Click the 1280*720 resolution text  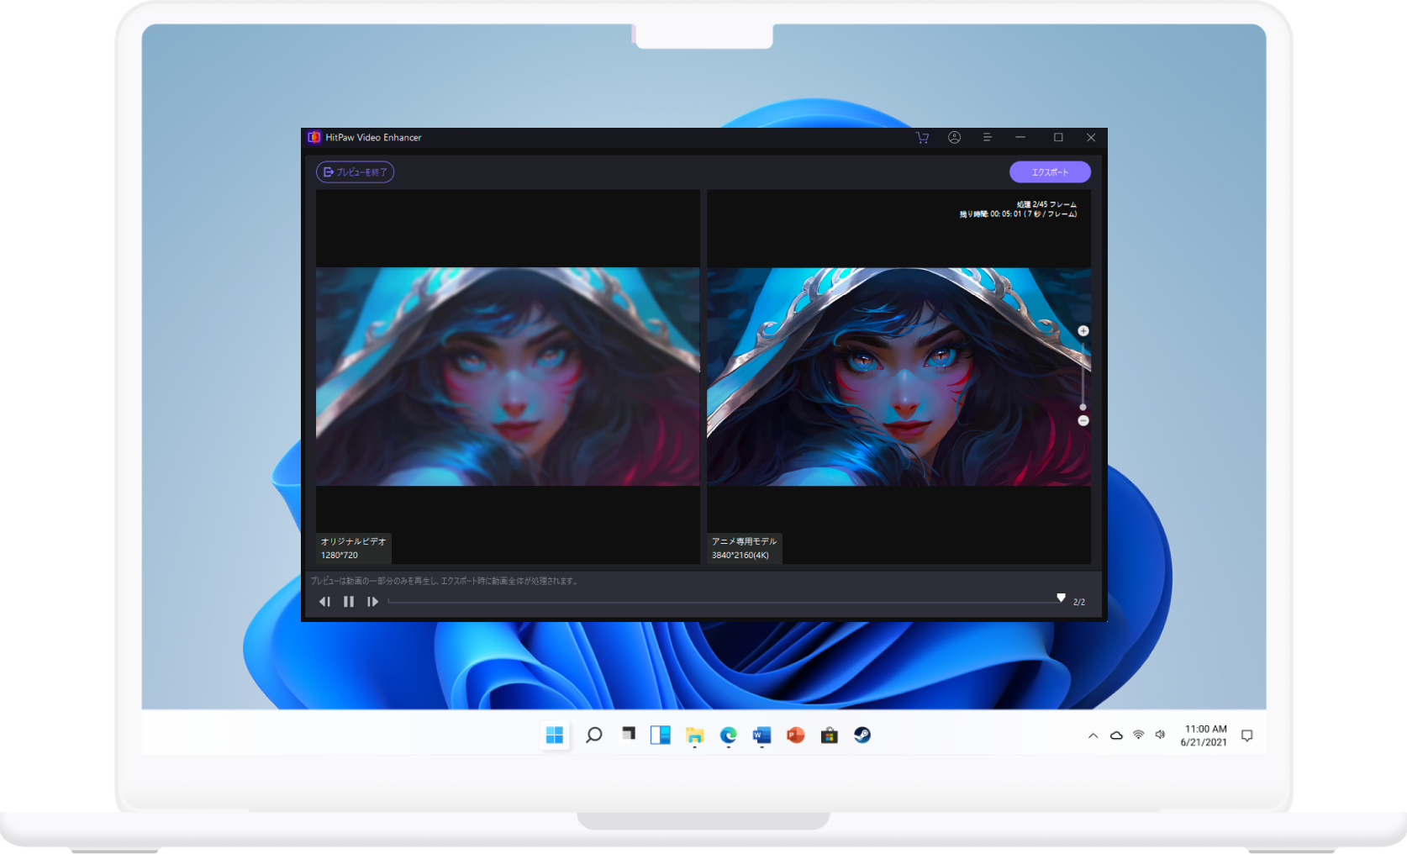coord(339,555)
